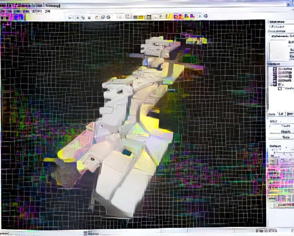Click the print-style icon in the top toolbar
The width and height of the screenshot is (294, 236).
108,17
